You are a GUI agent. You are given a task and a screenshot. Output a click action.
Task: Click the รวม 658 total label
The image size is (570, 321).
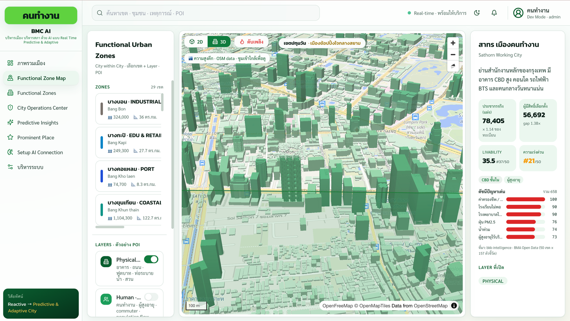(x=550, y=192)
